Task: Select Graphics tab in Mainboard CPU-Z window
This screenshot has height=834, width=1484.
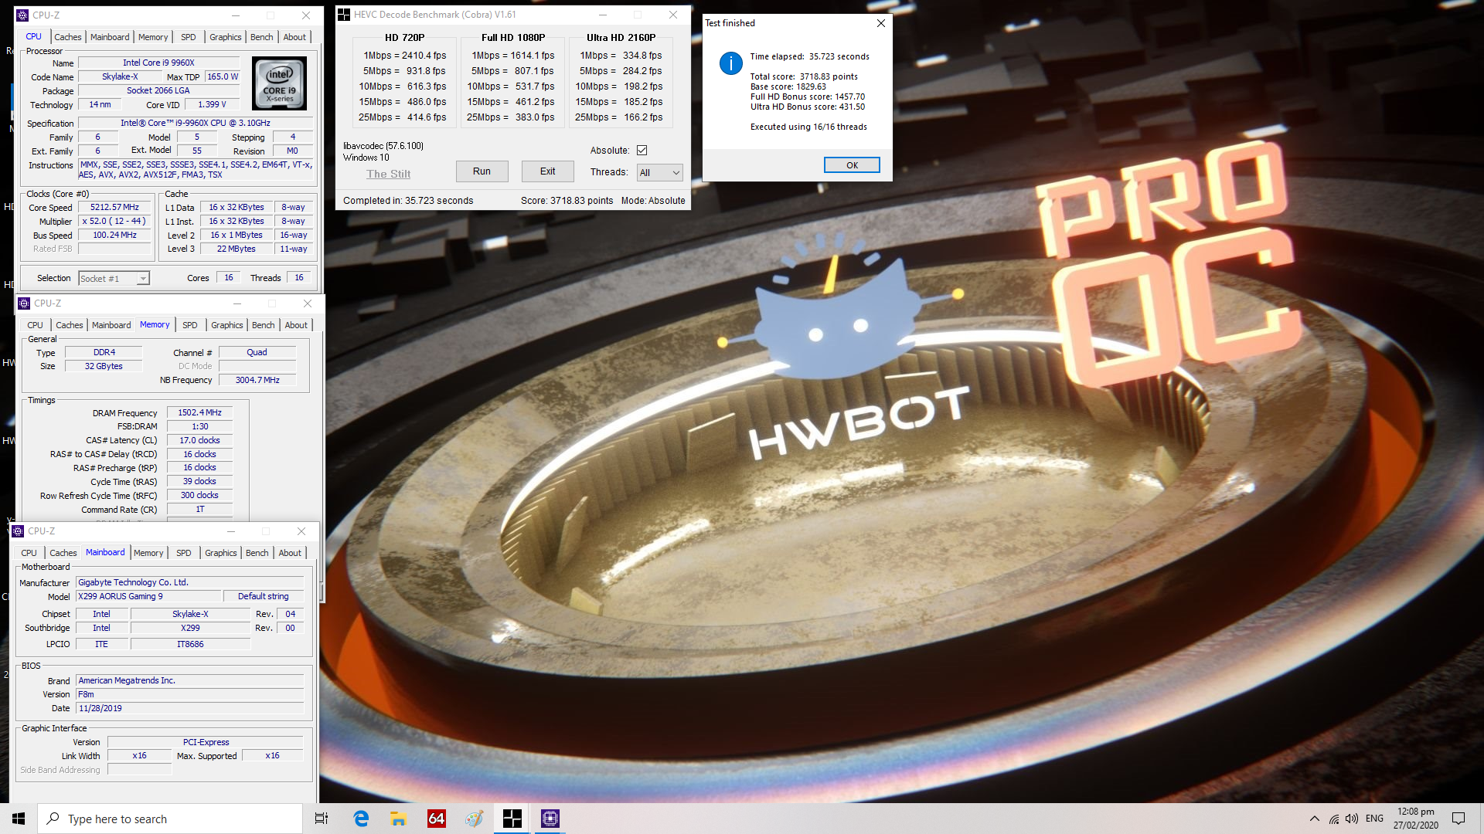Action: (x=221, y=553)
